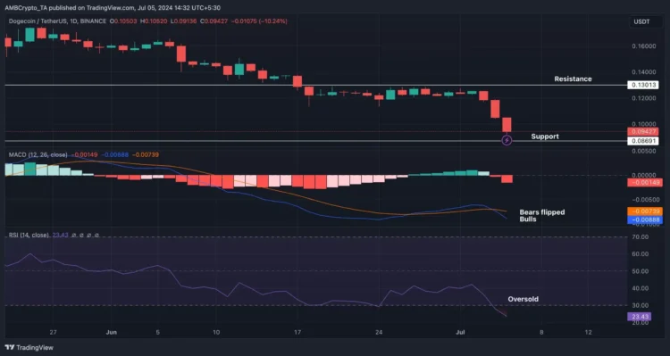This screenshot has height=356, width=670.
Task: Click the Dogecoin / TetherUS symbol title
Action: 57,21
